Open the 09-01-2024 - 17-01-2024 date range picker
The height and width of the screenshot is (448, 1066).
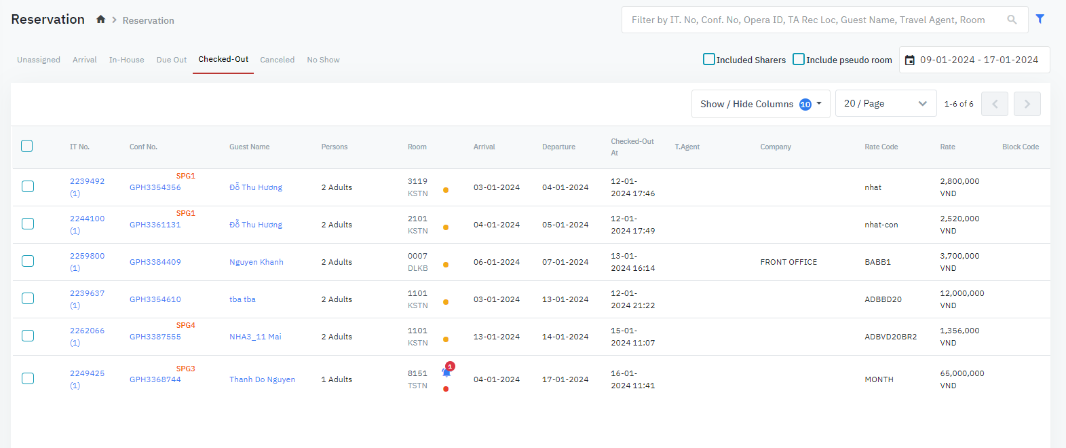pyautogui.click(x=978, y=60)
